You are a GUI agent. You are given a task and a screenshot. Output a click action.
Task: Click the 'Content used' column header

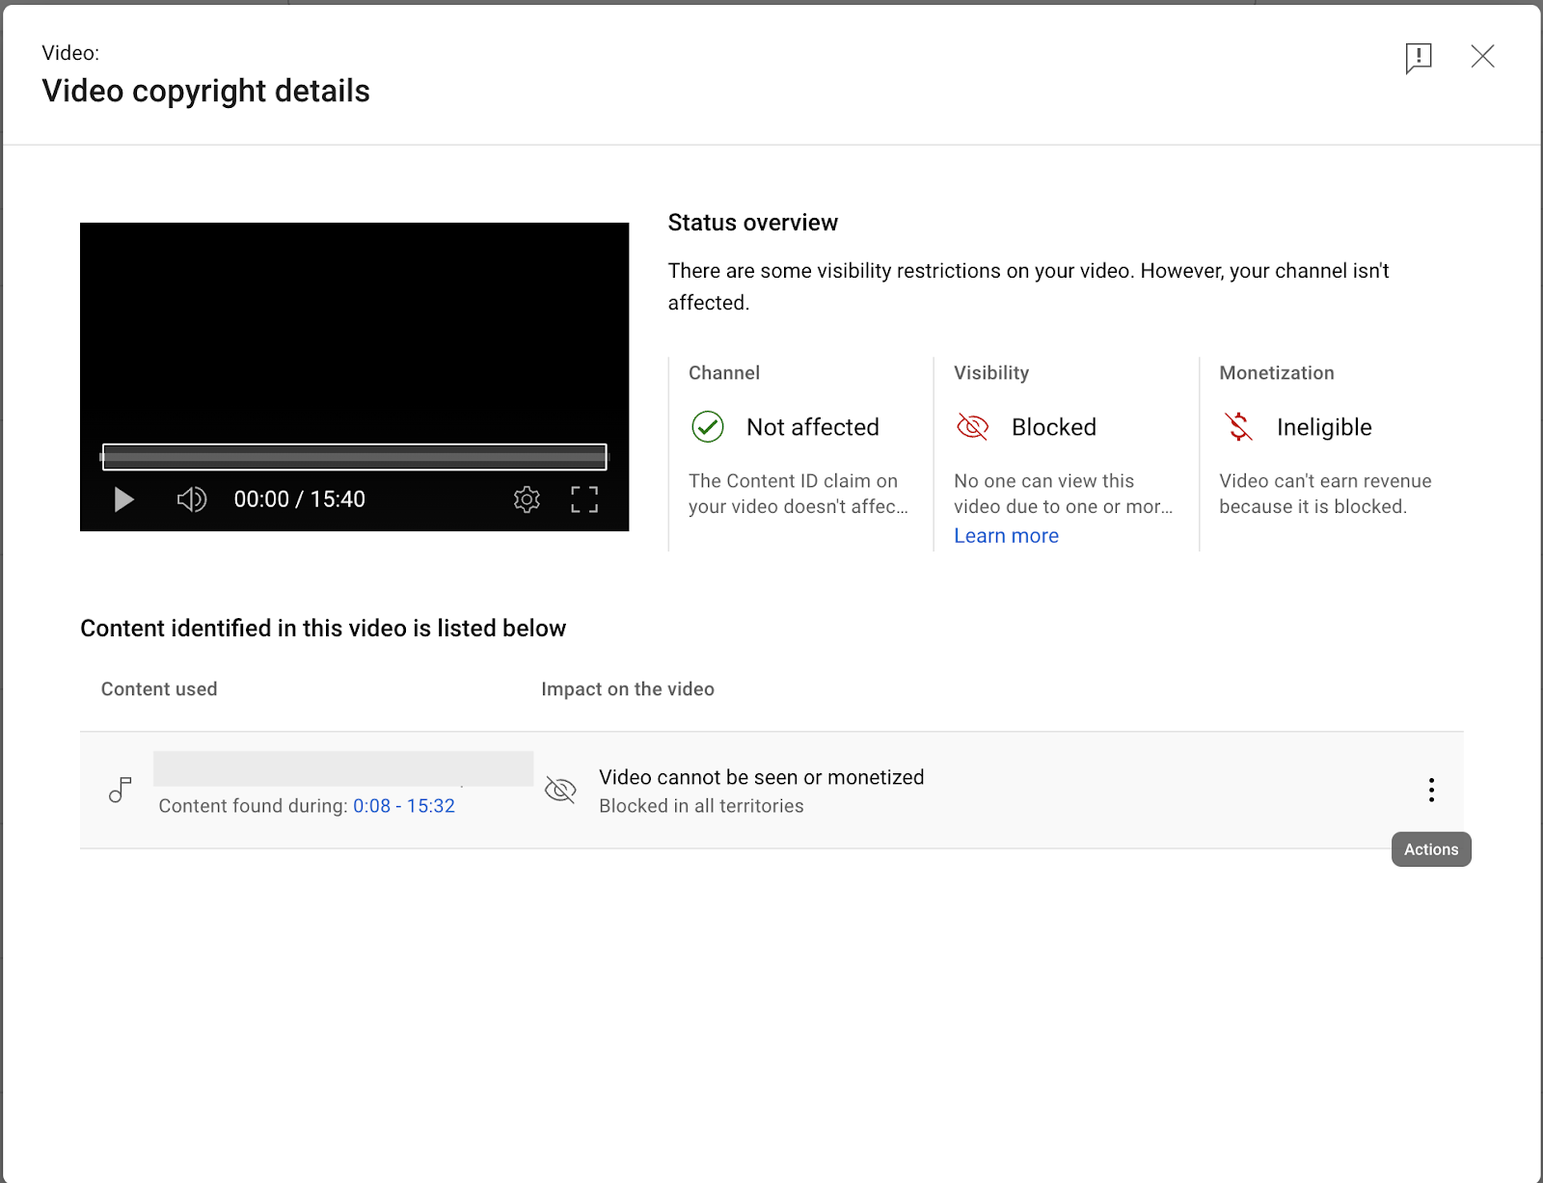(x=159, y=689)
